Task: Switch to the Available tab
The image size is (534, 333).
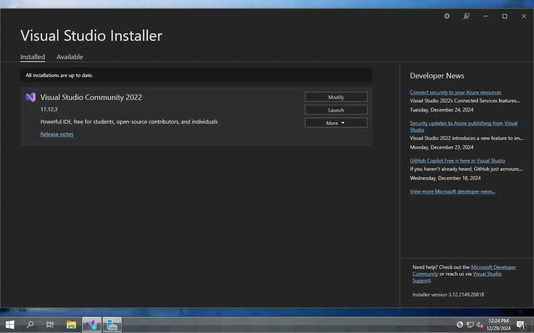Action: pyautogui.click(x=70, y=57)
